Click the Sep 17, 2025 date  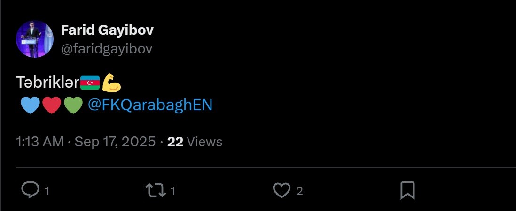point(115,142)
